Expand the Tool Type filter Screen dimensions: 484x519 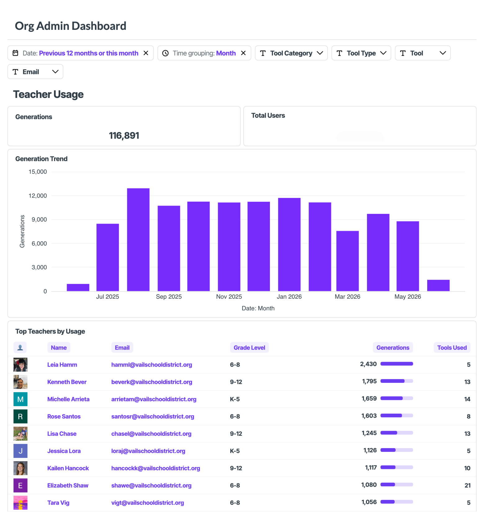(361, 53)
